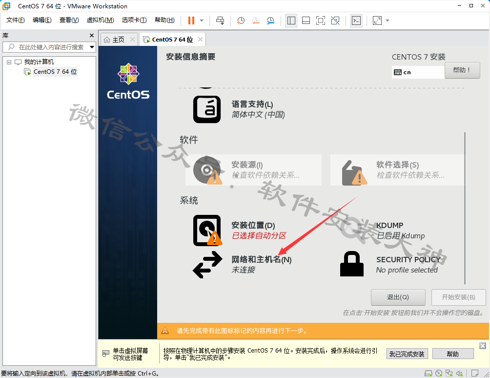Open the 查看(V) menu
The image size is (490, 378).
(69, 20)
